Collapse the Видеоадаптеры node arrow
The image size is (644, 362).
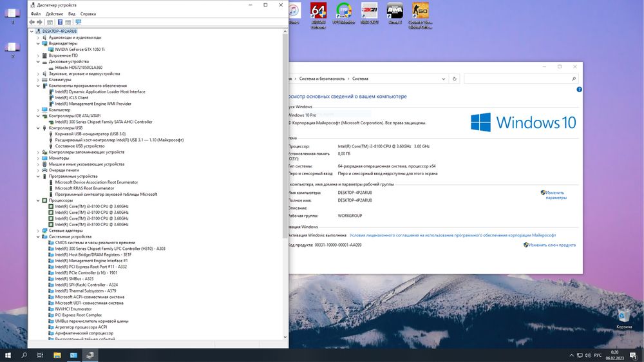click(38, 44)
